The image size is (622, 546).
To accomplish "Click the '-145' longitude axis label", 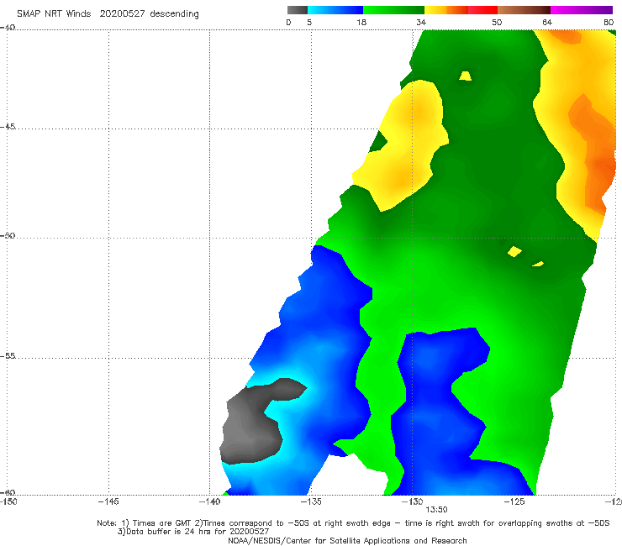I will pos(108,501).
